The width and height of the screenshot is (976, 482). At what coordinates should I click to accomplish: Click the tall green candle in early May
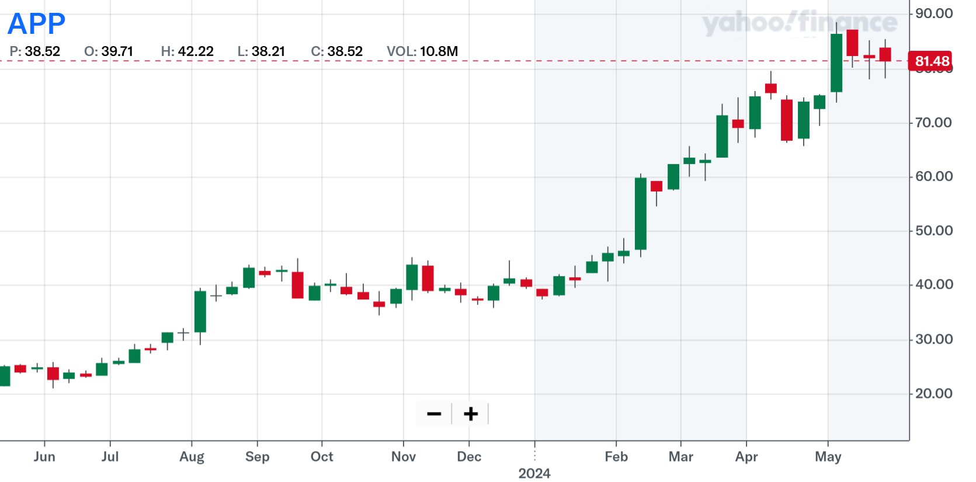(x=836, y=63)
